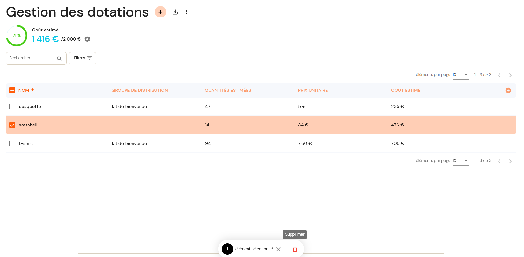Go to next page in bottom paginator
The image size is (524, 257).
pyautogui.click(x=510, y=161)
